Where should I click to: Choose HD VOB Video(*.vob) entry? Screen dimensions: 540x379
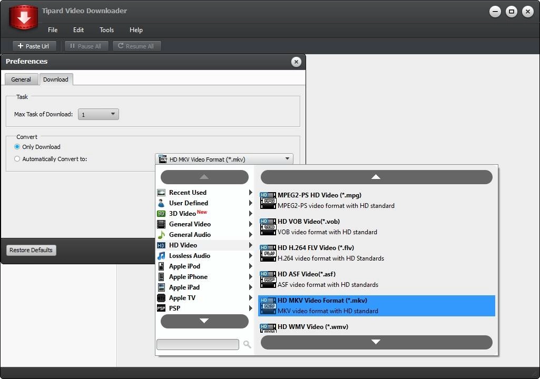point(376,227)
